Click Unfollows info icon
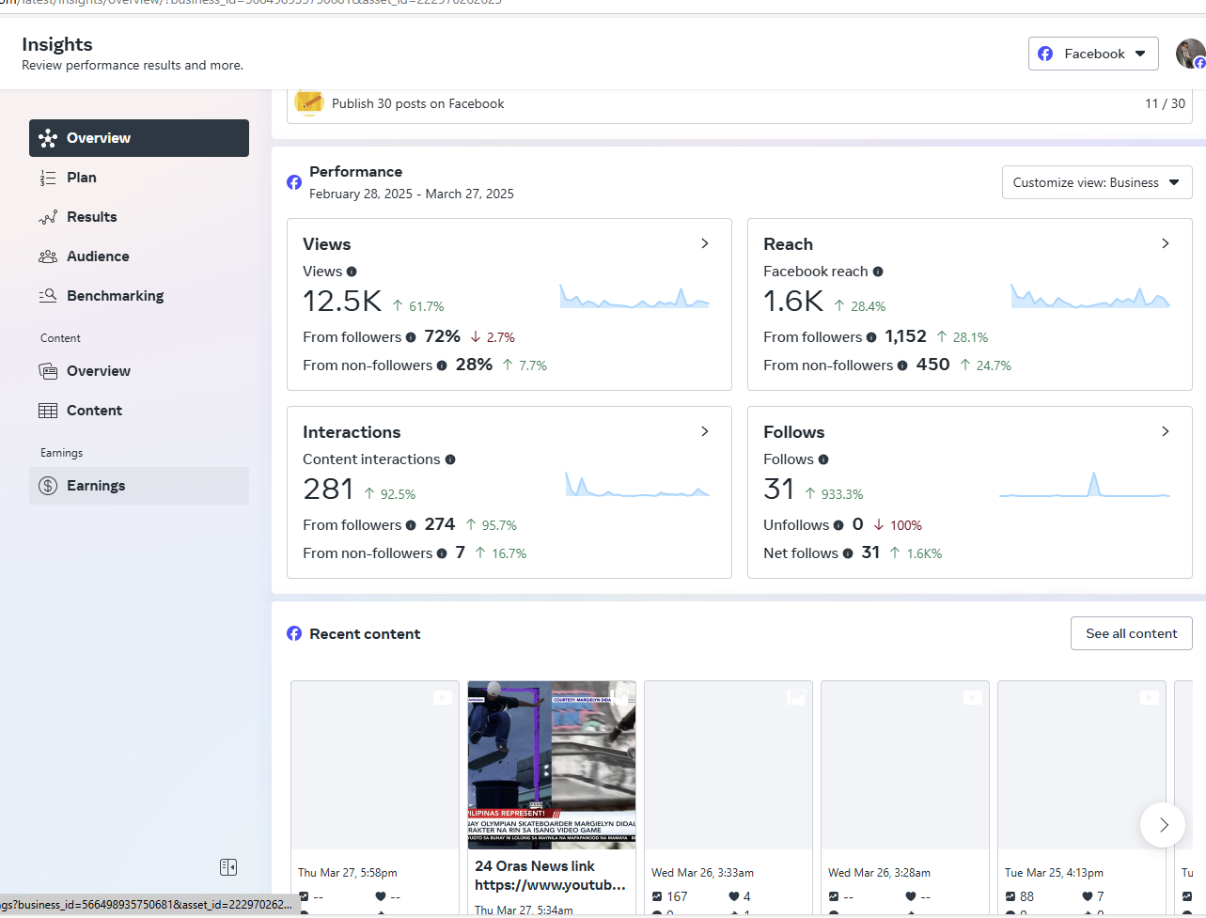 [x=838, y=525]
